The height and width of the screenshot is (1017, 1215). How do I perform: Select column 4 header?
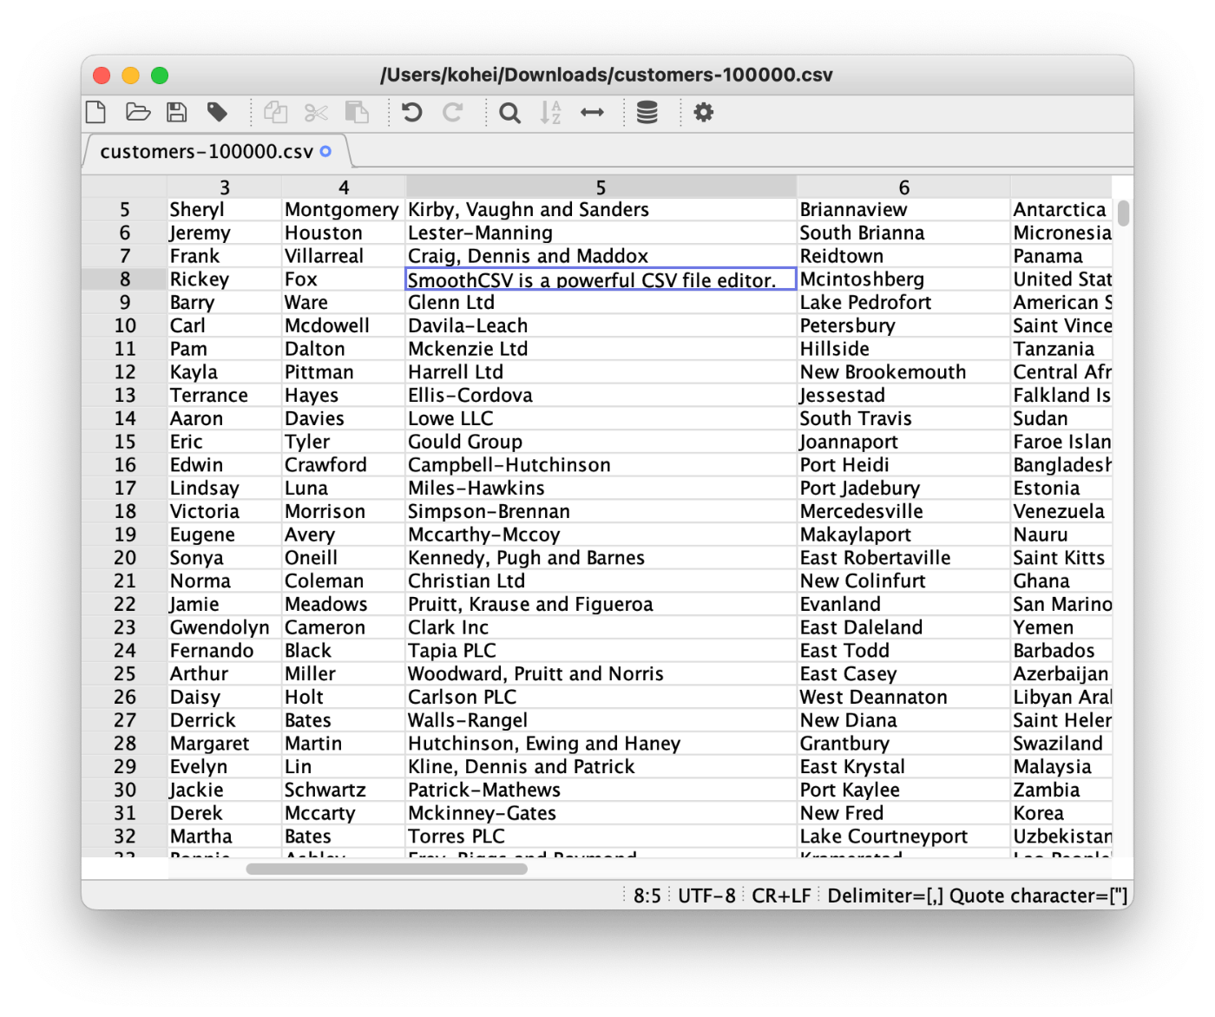coord(344,187)
